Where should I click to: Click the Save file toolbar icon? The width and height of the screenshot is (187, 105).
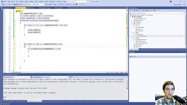tap(15, 5)
